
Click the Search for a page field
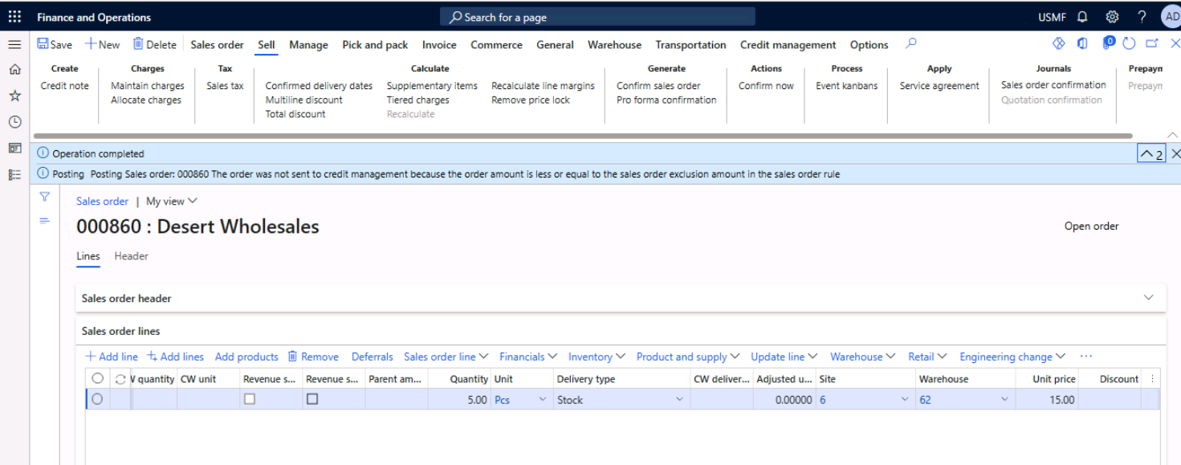tap(597, 16)
